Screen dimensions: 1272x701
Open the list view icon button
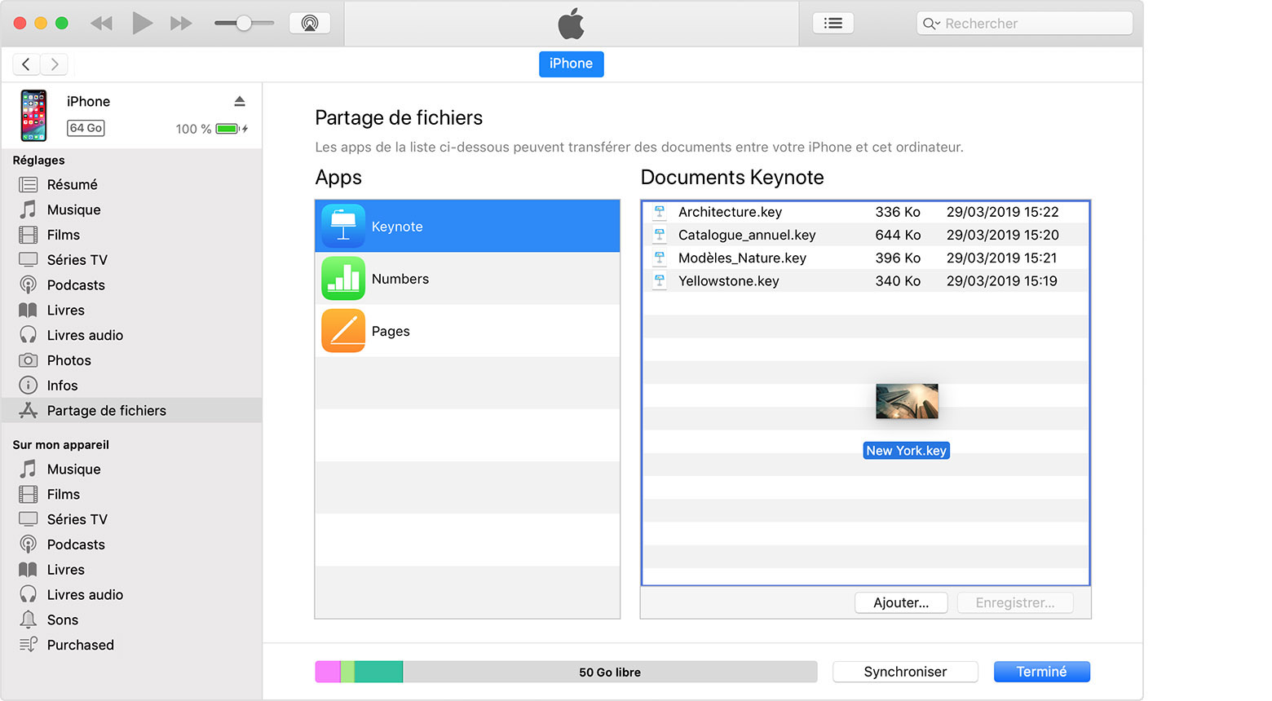click(833, 23)
